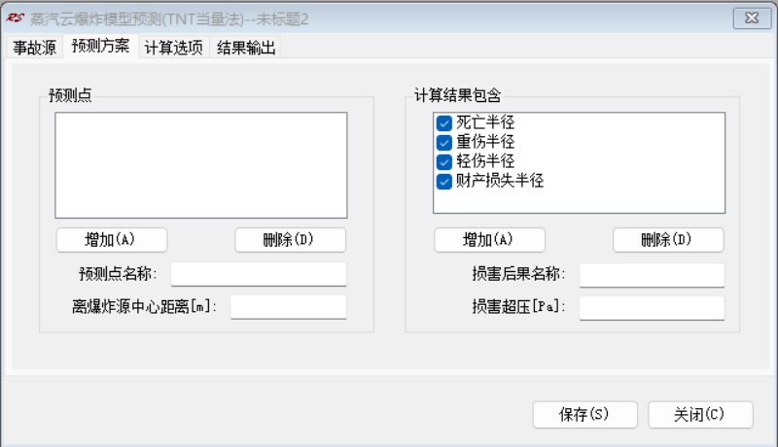The width and height of the screenshot is (778, 447).
Task: Click the 保存(S) button
Action: click(x=584, y=415)
